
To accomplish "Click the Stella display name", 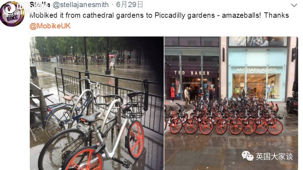I will tap(40, 5).
